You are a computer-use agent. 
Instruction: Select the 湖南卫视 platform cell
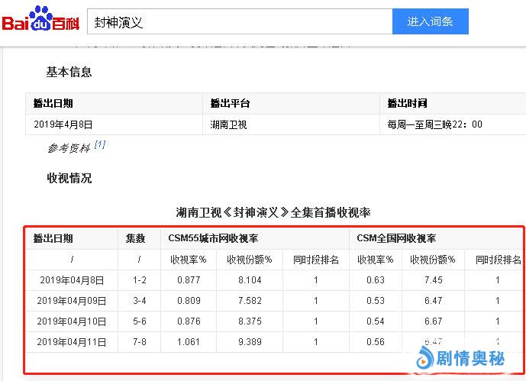229,124
